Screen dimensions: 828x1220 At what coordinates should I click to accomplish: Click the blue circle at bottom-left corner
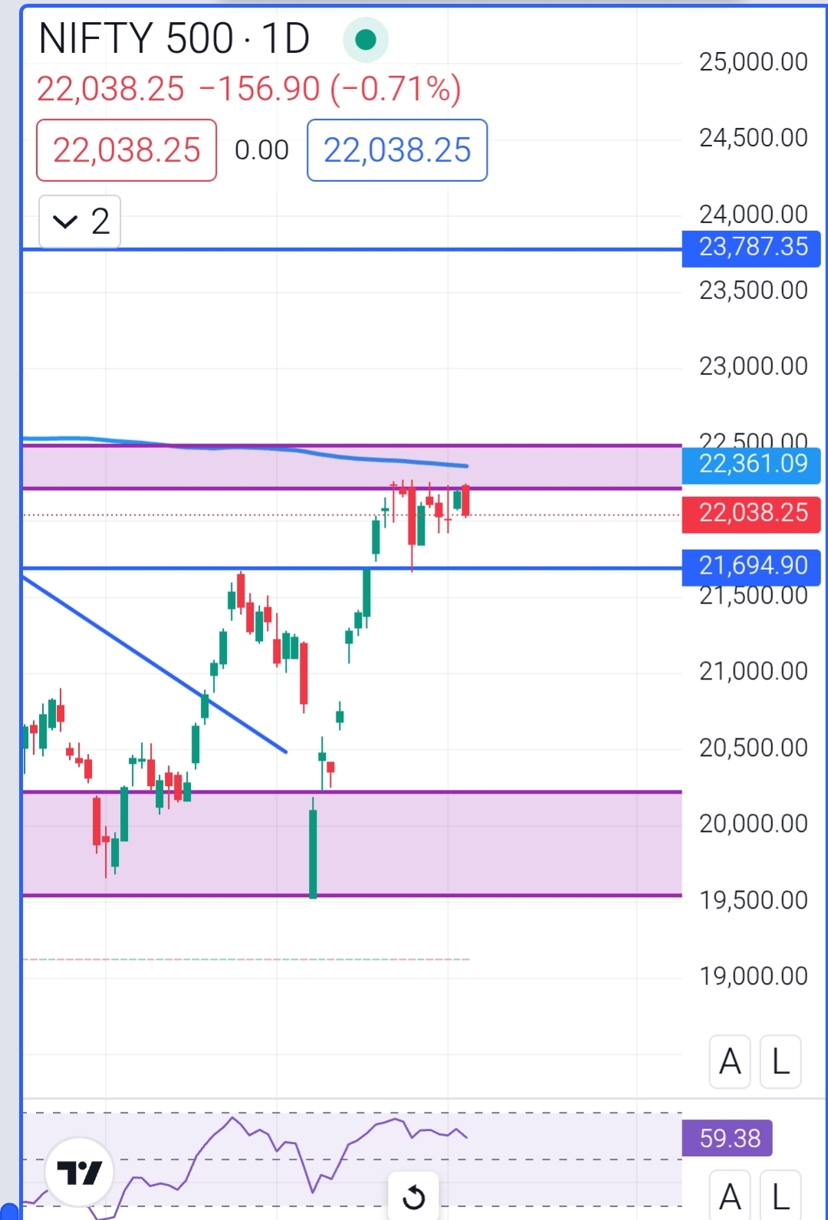click(x=8, y=1212)
